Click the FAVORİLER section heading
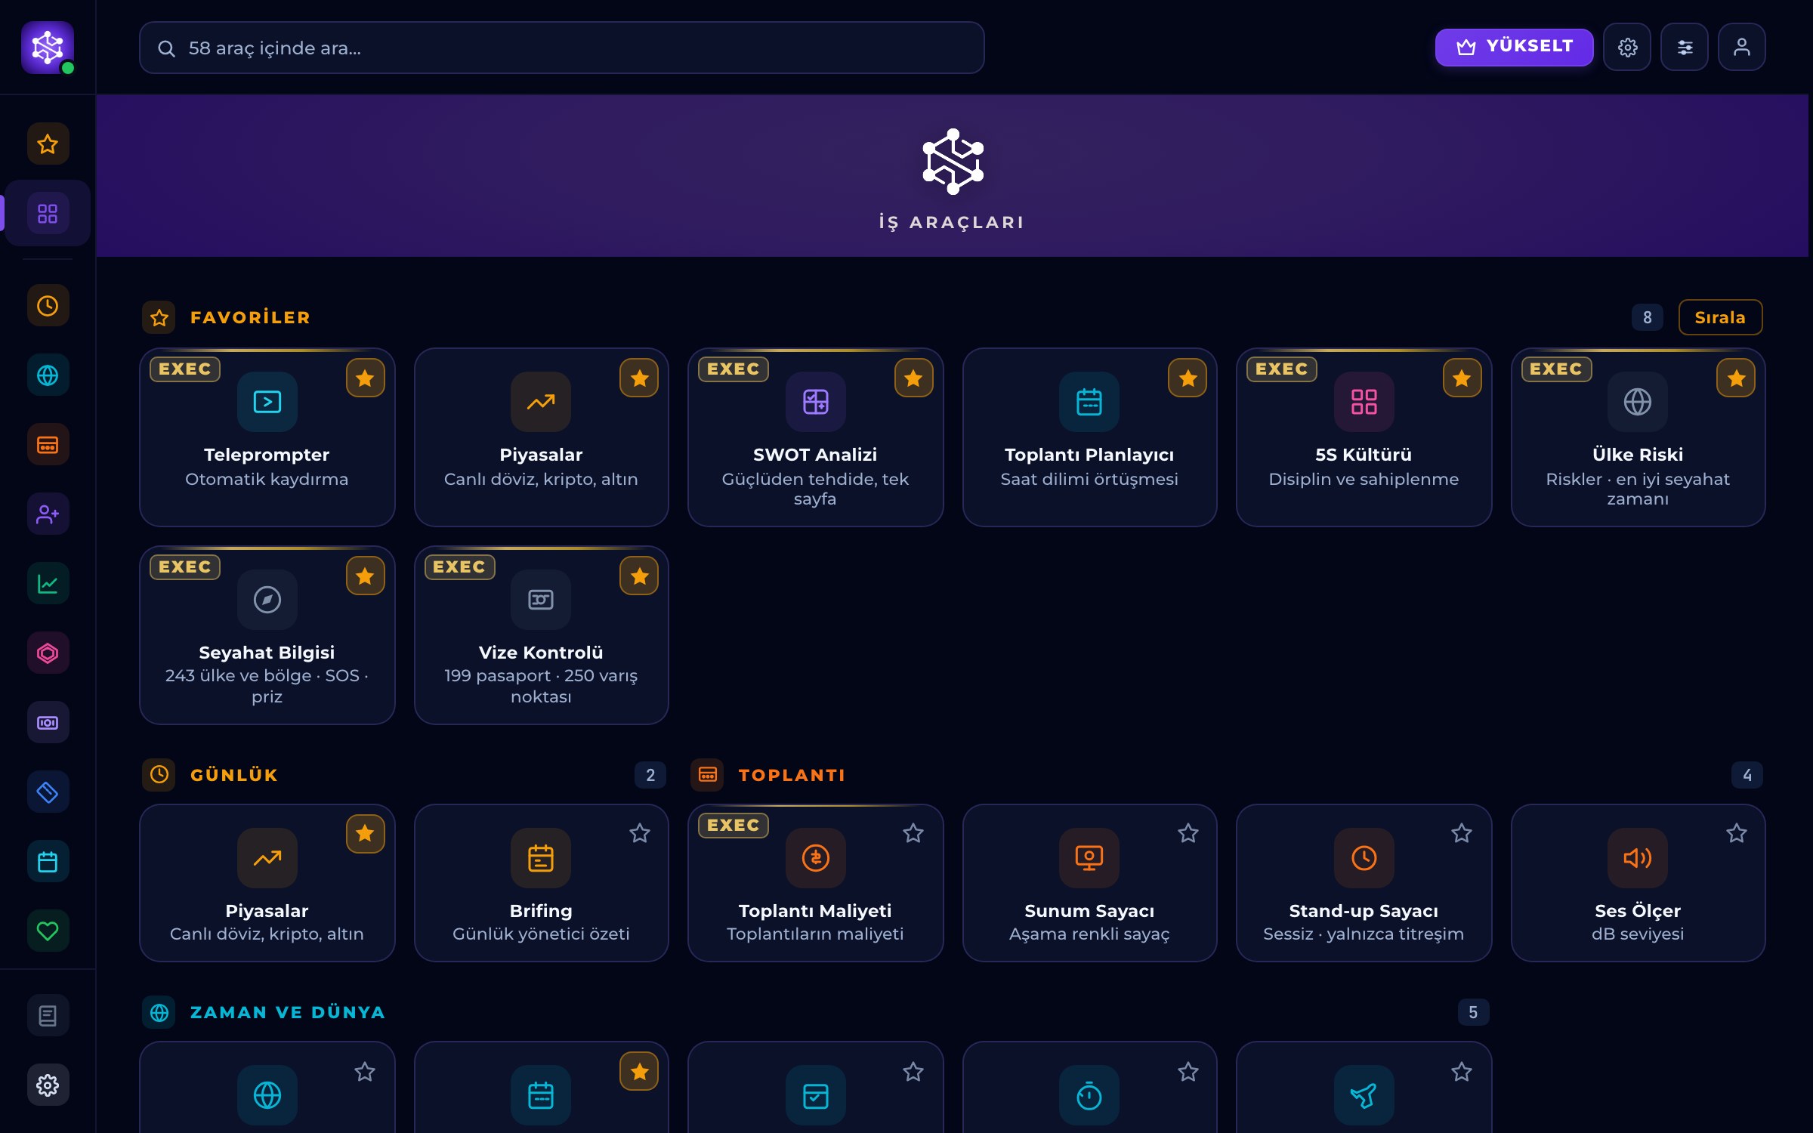1813x1133 pixels. coord(250,317)
